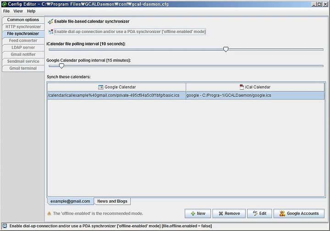
Task: Maximize the Config Editor window
Action: [319, 4]
